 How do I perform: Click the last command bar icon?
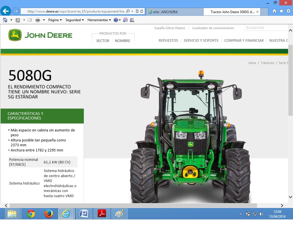(132, 20)
